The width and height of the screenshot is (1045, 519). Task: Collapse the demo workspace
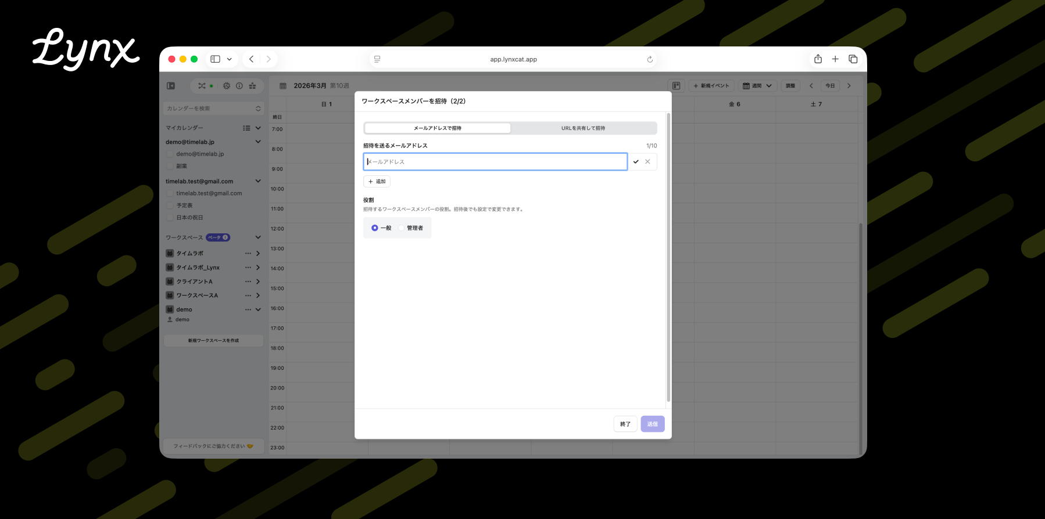pos(258,309)
